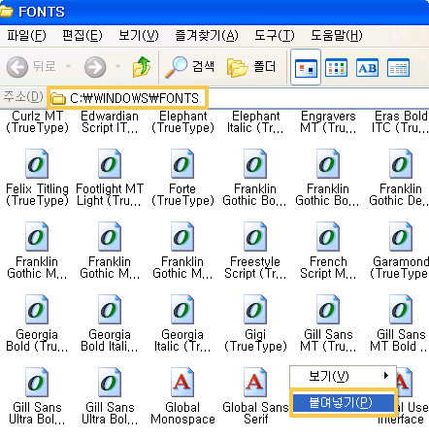
Task: Select the Forte (TrueType) font file
Action: 182,178
